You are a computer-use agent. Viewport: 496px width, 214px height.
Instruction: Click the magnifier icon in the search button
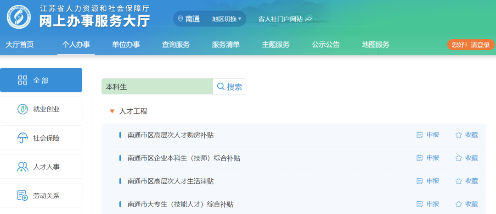click(x=221, y=86)
